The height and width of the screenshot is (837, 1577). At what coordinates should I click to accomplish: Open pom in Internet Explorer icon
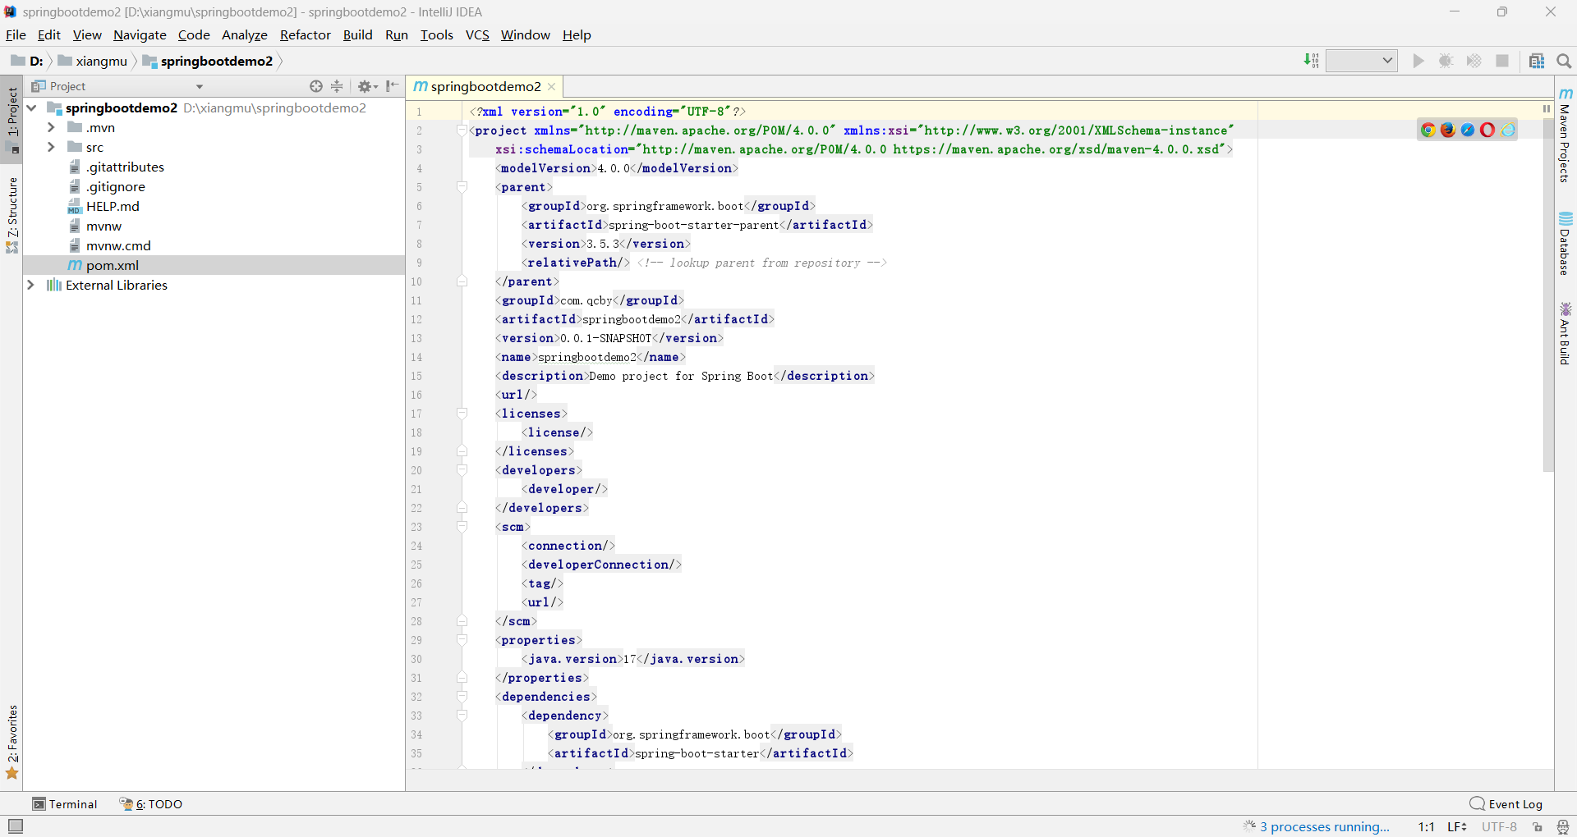coord(1508,130)
